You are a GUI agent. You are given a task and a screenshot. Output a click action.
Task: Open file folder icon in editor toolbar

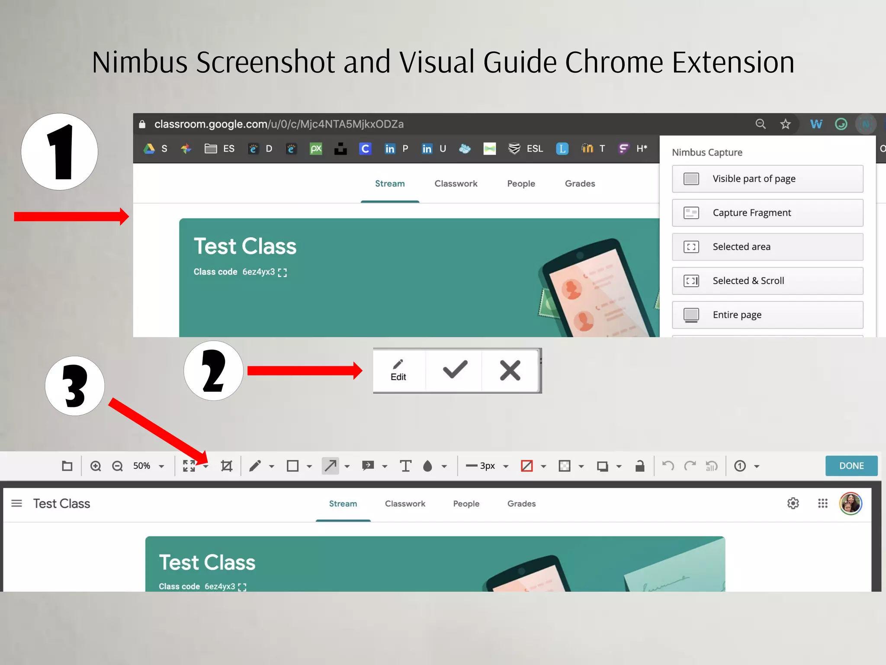[67, 466]
